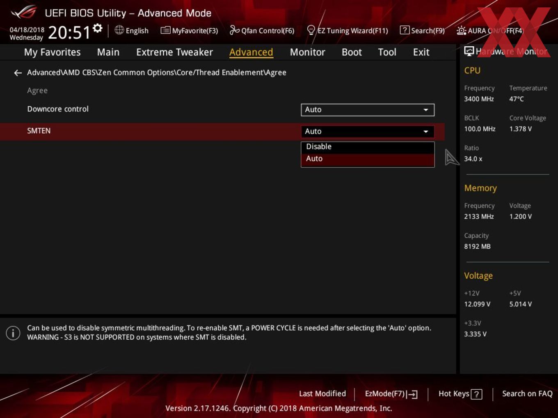Toggle AURA ON/OFF(F4)
558x418 pixels.
point(490,30)
